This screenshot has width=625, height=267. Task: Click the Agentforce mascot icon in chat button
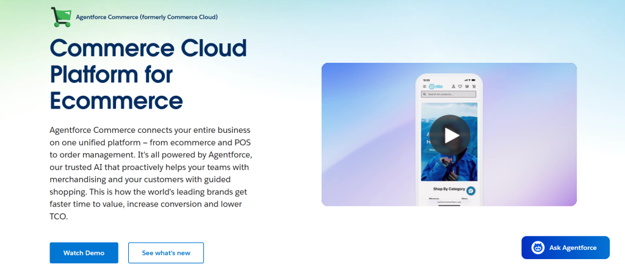(538, 247)
